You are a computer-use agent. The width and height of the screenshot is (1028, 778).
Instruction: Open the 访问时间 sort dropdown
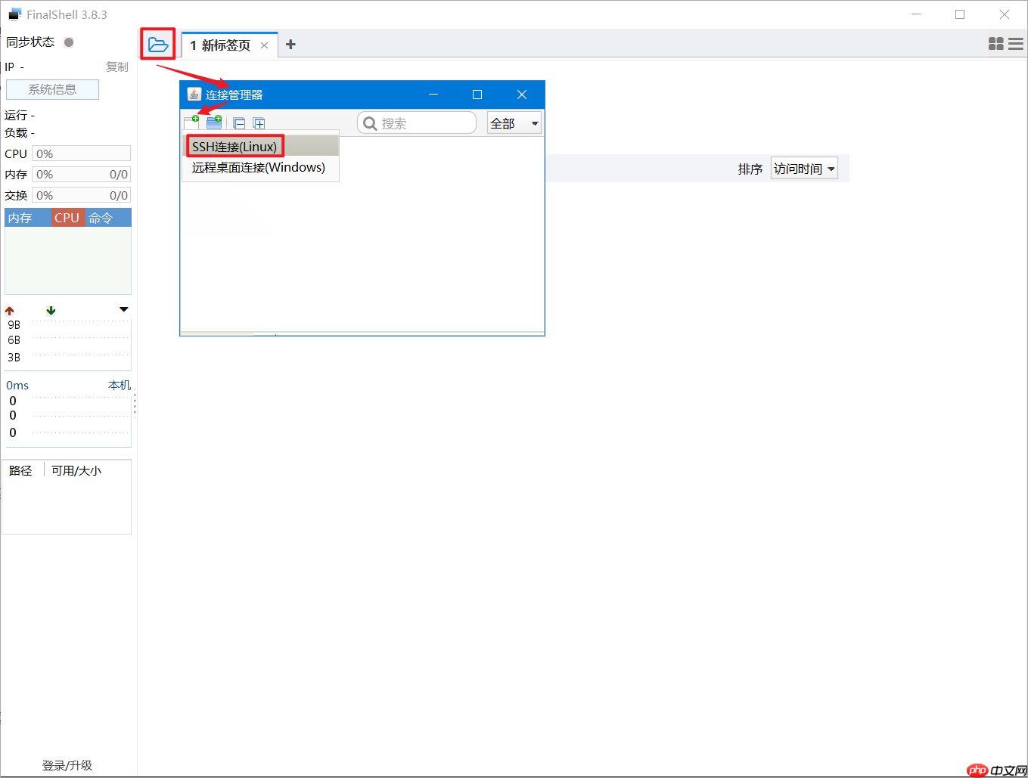point(803,168)
